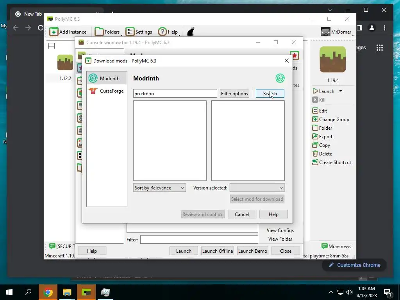Click Chrome back navigation arrow
The height and width of the screenshot is (300, 400).
[x=16, y=28]
